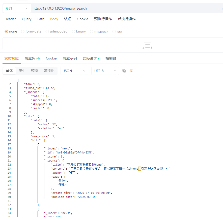Image resolution: width=223 pixels, height=220 pixels.
Task: Toggle word wrap icon in response toolbar
Action: click(x=131, y=71)
